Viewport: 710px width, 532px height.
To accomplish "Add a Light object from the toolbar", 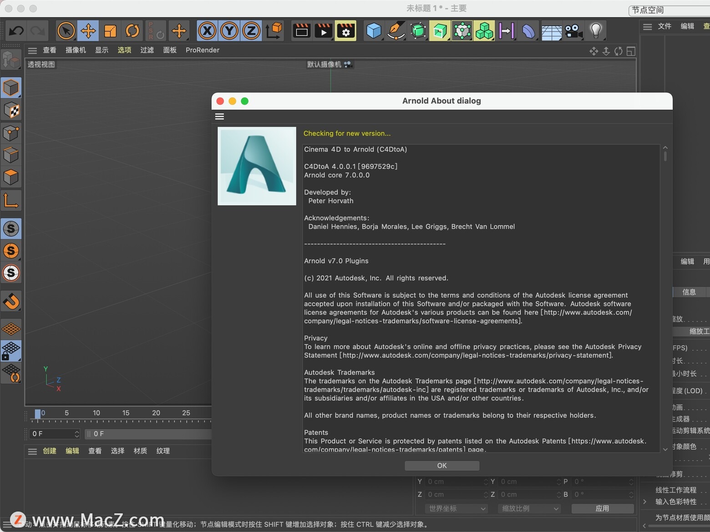I will click(596, 30).
